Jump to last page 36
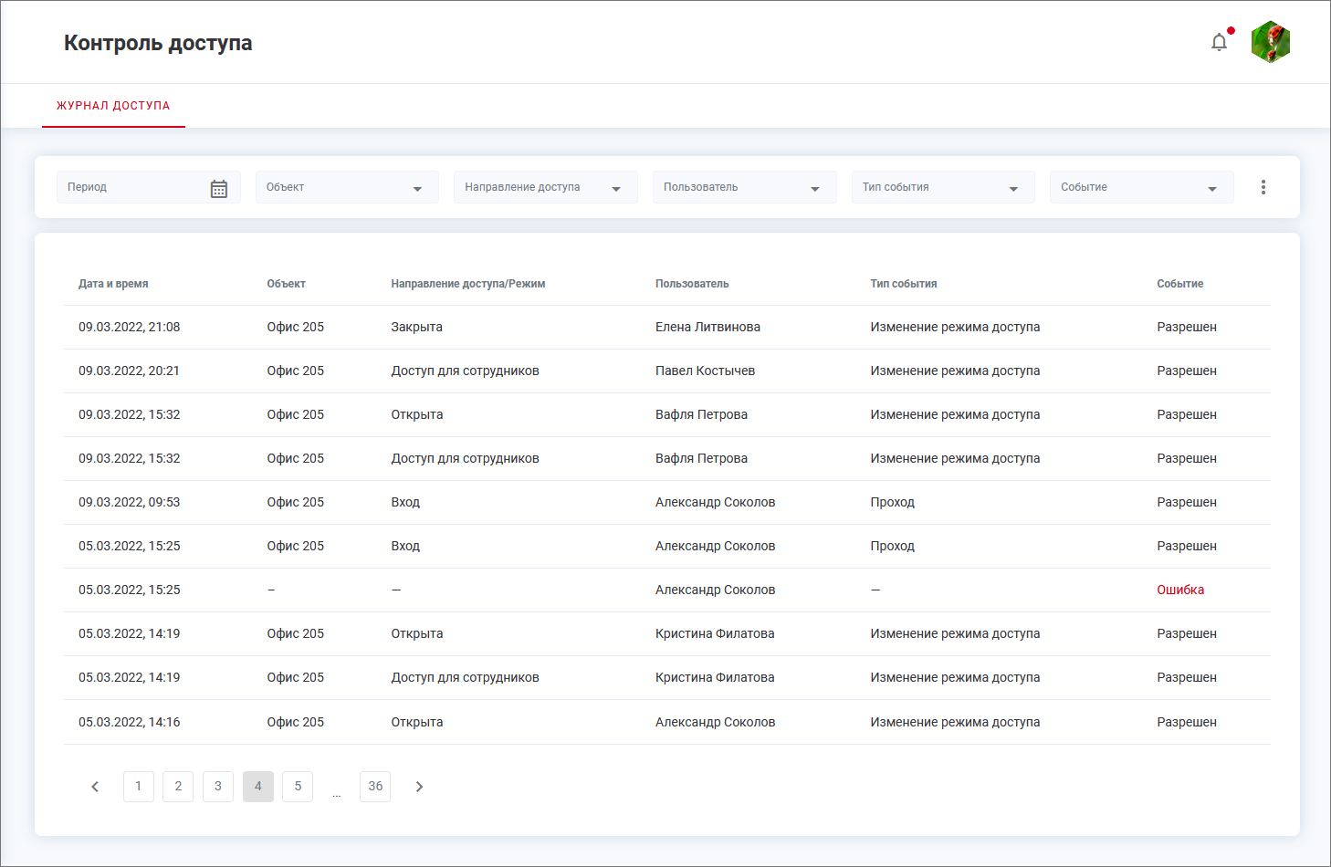The height and width of the screenshot is (867, 1331). click(x=375, y=787)
